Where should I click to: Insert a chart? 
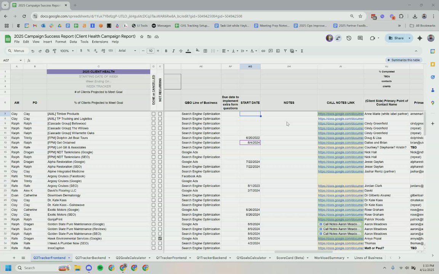coord(278,51)
